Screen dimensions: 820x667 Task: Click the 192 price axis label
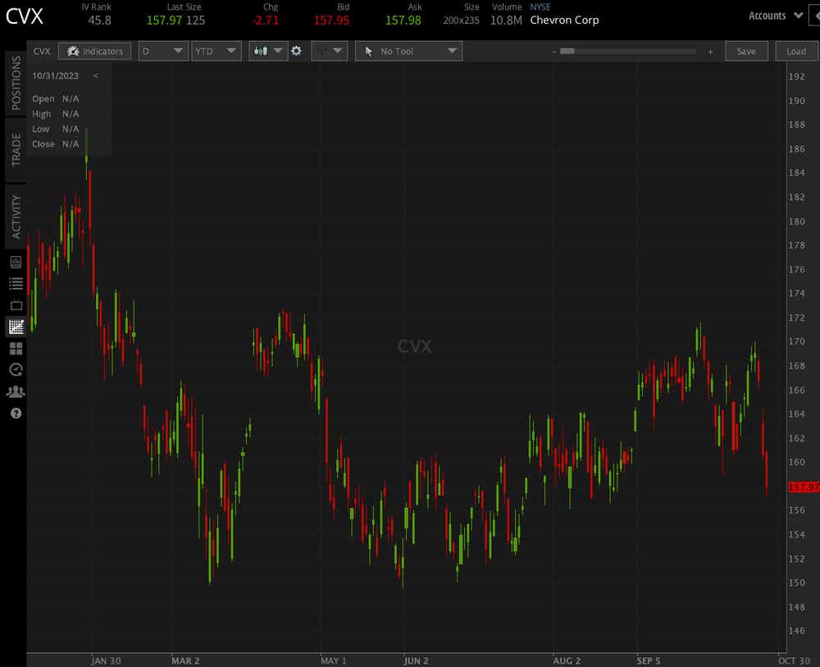tap(796, 76)
